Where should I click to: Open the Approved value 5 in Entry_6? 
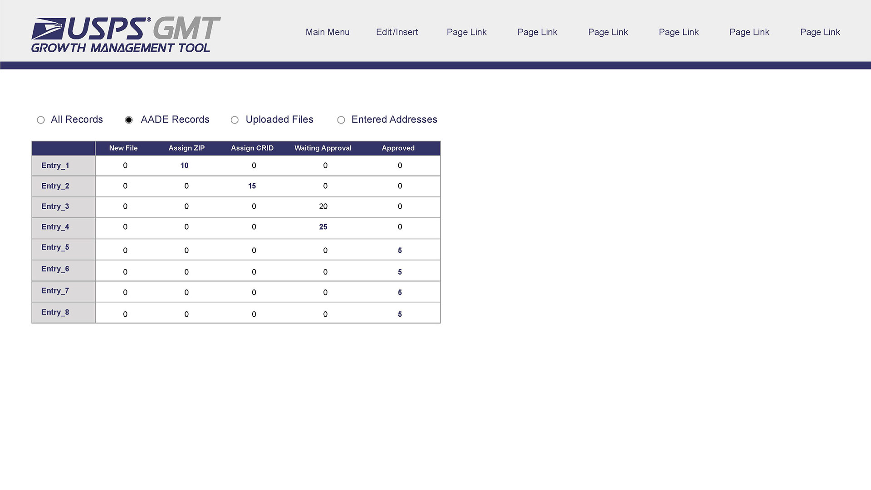pyautogui.click(x=400, y=272)
